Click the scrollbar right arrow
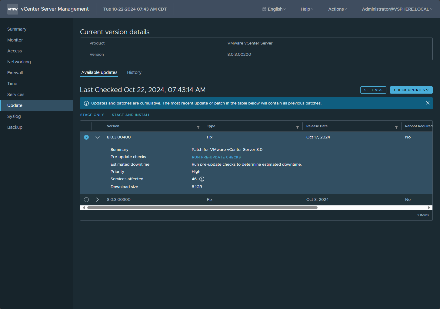The image size is (440, 309). (429, 208)
